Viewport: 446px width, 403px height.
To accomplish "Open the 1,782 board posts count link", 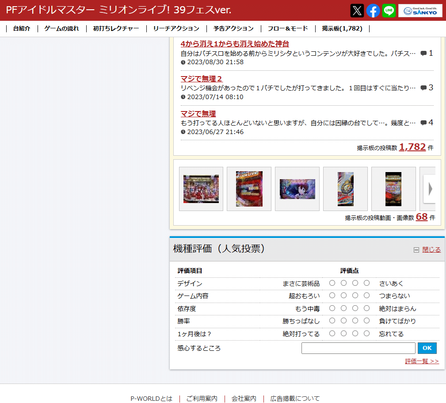I will (412, 147).
